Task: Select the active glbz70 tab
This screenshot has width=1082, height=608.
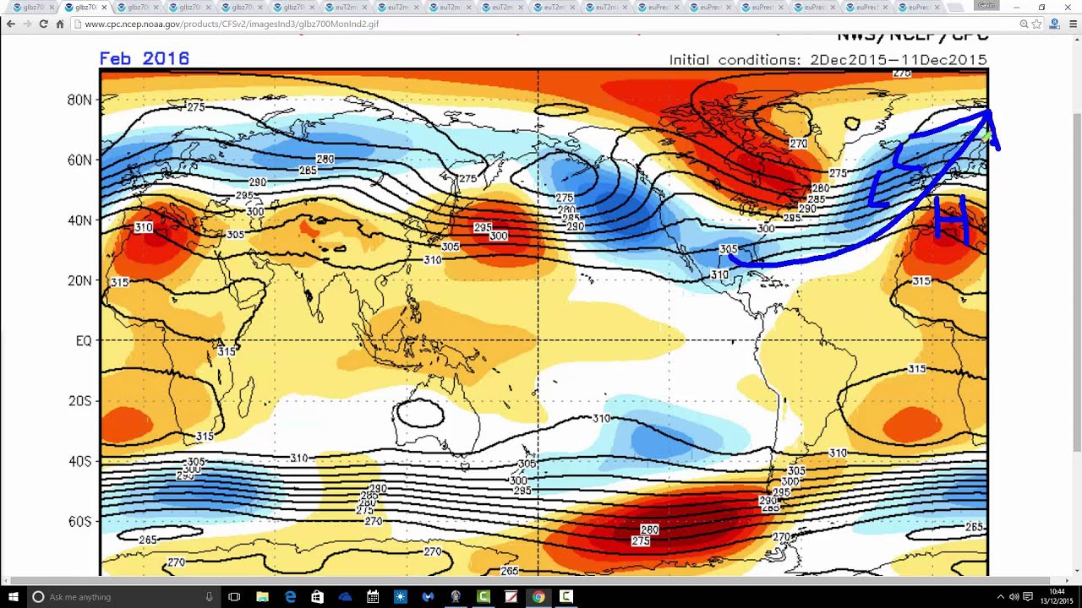Action: coord(85,8)
